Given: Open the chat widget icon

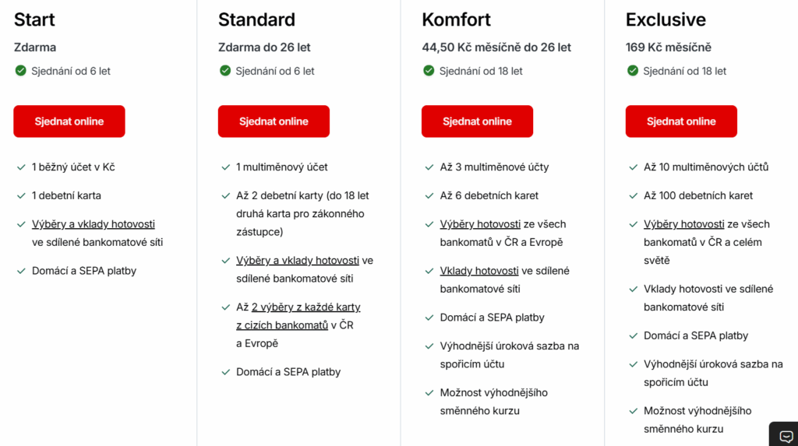Looking at the screenshot, I should pos(786,436).
